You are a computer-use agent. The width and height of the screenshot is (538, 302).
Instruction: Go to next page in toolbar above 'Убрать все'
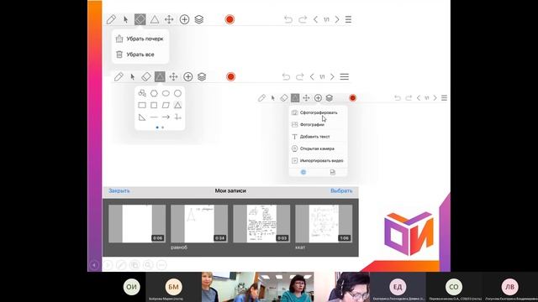tap(337, 19)
